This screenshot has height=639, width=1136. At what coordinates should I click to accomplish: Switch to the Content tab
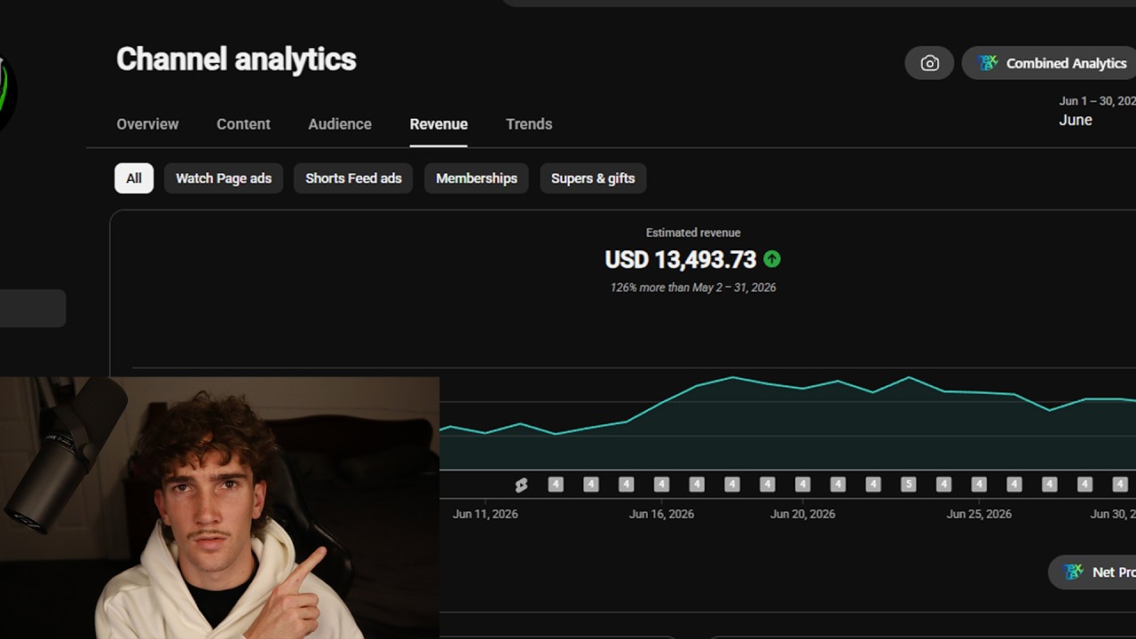pyautogui.click(x=243, y=124)
